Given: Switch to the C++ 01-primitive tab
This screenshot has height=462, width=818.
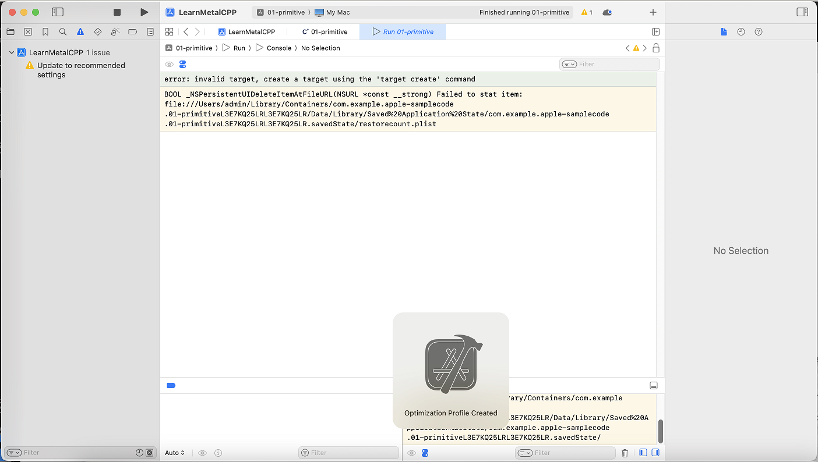Looking at the screenshot, I should [325, 32].
